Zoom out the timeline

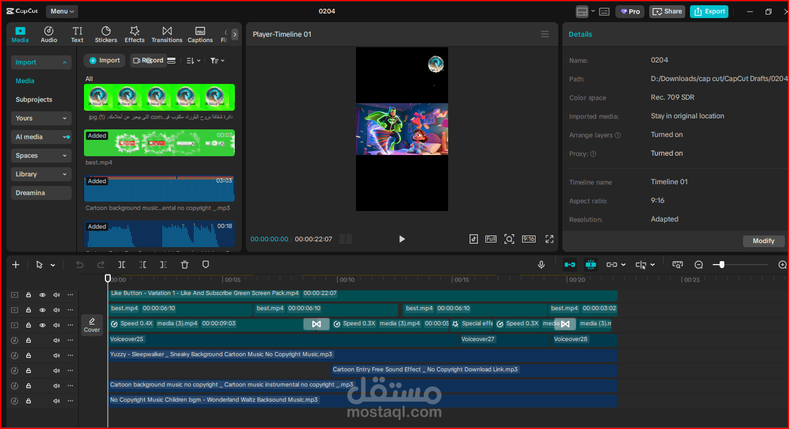699,265
